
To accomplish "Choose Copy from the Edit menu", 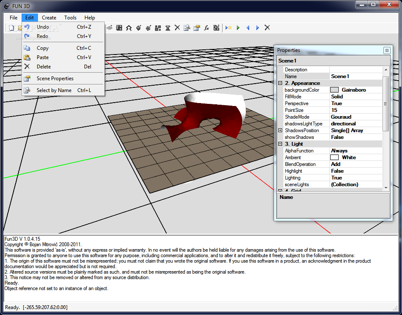I will [x=63, y=48].
